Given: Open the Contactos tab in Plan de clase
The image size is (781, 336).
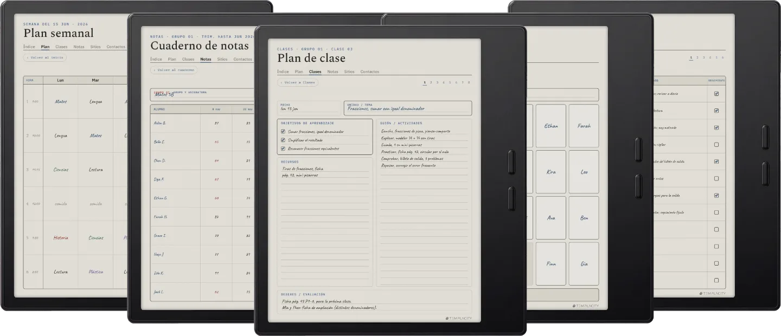Looking at the screenshot, I should pyautogui.click(x=370, y=72).
